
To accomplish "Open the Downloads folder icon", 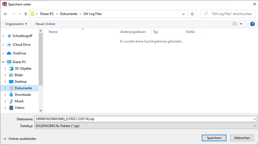I will pyautogui.click(x=11, y=95).
